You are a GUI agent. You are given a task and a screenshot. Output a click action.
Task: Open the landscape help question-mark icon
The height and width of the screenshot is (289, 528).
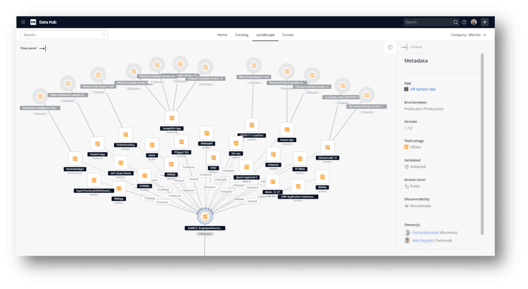click(390, 47)
